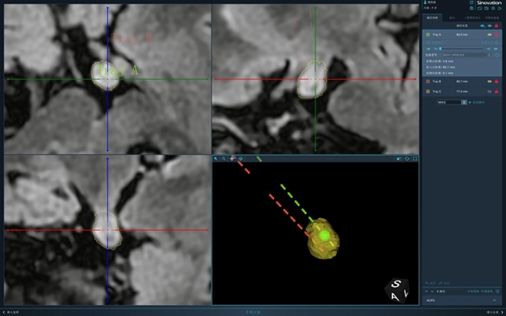Open the second tab in right panel
This screenshot has height=316, width=506.
coord(452,18)
